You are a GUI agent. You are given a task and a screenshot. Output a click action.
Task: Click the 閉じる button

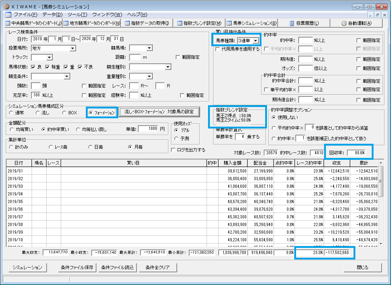tap(363, 268)
